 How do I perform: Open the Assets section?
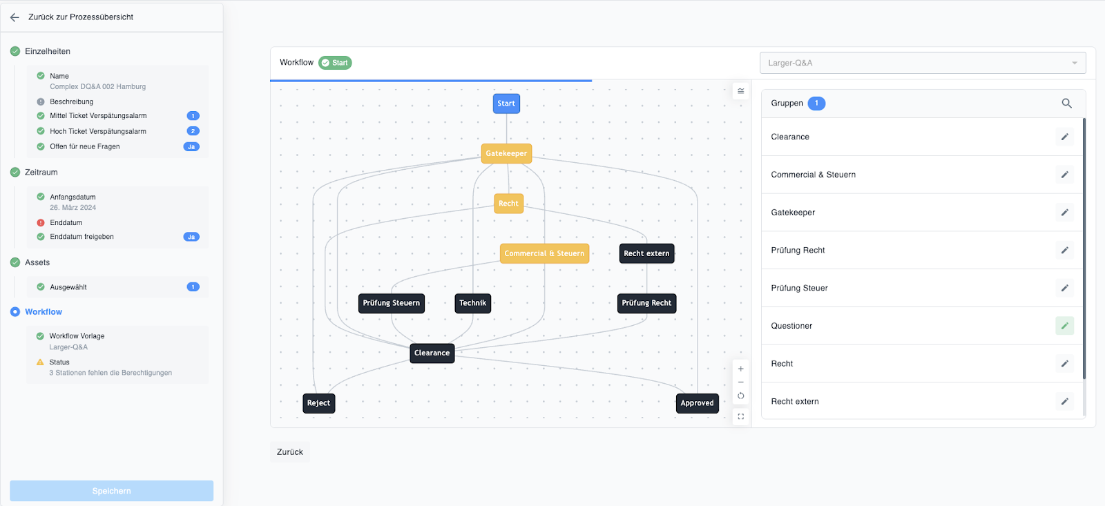37,262
